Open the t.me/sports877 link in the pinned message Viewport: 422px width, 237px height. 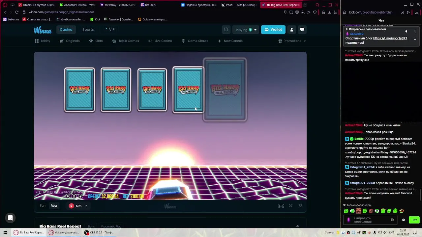(390, 38)
